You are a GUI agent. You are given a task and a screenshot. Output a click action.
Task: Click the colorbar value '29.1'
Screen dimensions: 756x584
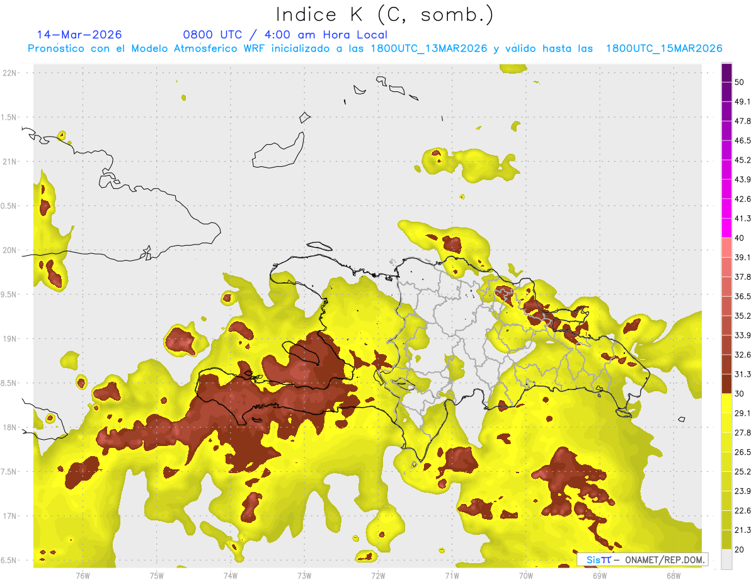743,413
